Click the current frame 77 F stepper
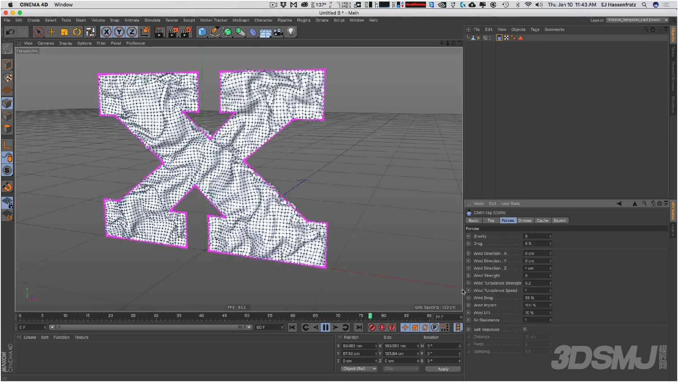Viewport: 678px width, 382px height. [x=461, y=317]
